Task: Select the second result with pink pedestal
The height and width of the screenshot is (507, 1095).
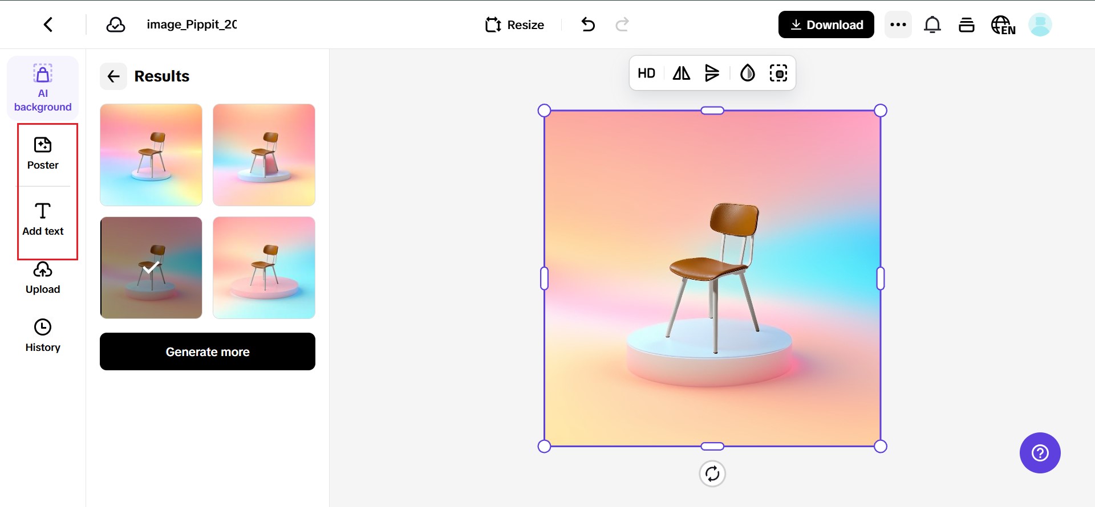Action: (x=264, y=155)
